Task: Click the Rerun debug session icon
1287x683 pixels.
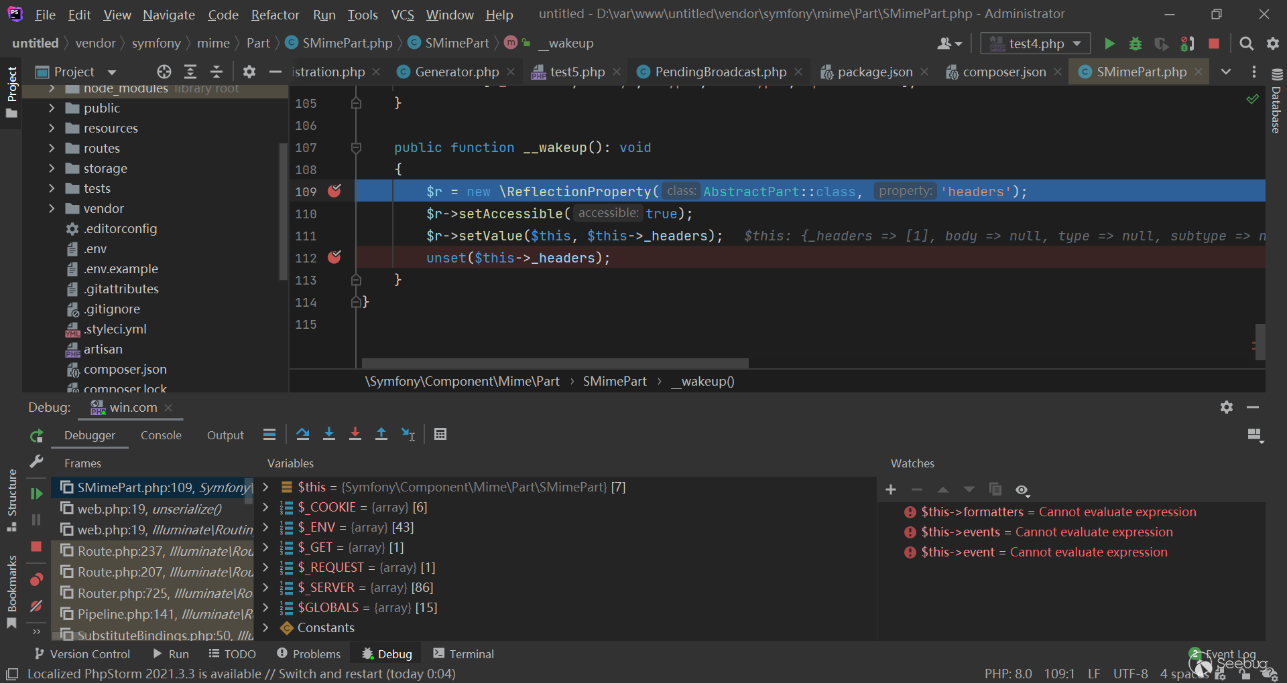Action: click(36, 436)
